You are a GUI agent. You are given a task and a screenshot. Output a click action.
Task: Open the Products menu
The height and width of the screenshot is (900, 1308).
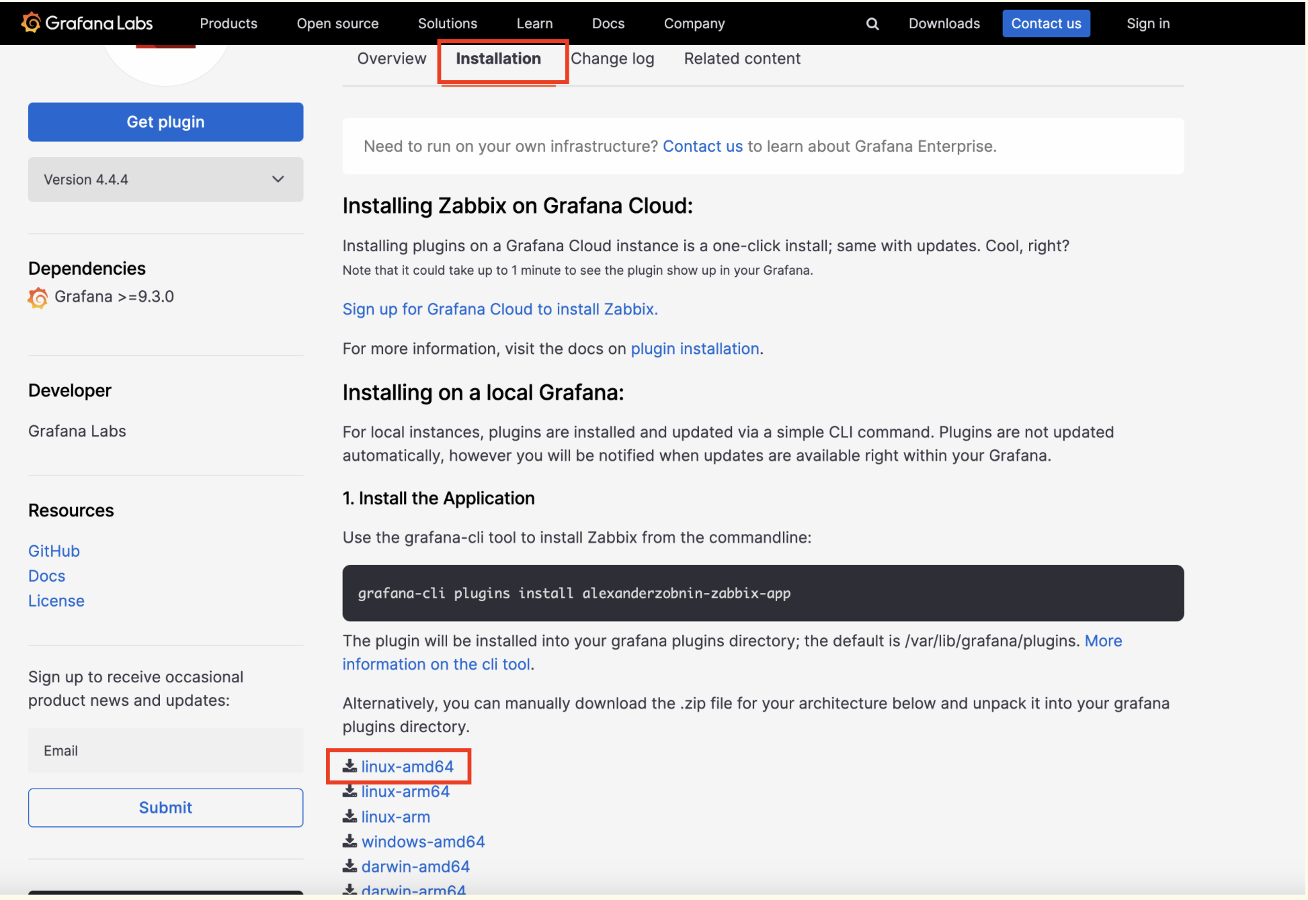228,24
